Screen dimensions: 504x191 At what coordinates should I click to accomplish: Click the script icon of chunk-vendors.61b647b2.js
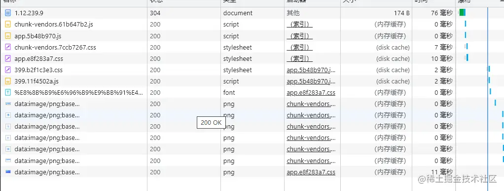[x=8, y=25]
